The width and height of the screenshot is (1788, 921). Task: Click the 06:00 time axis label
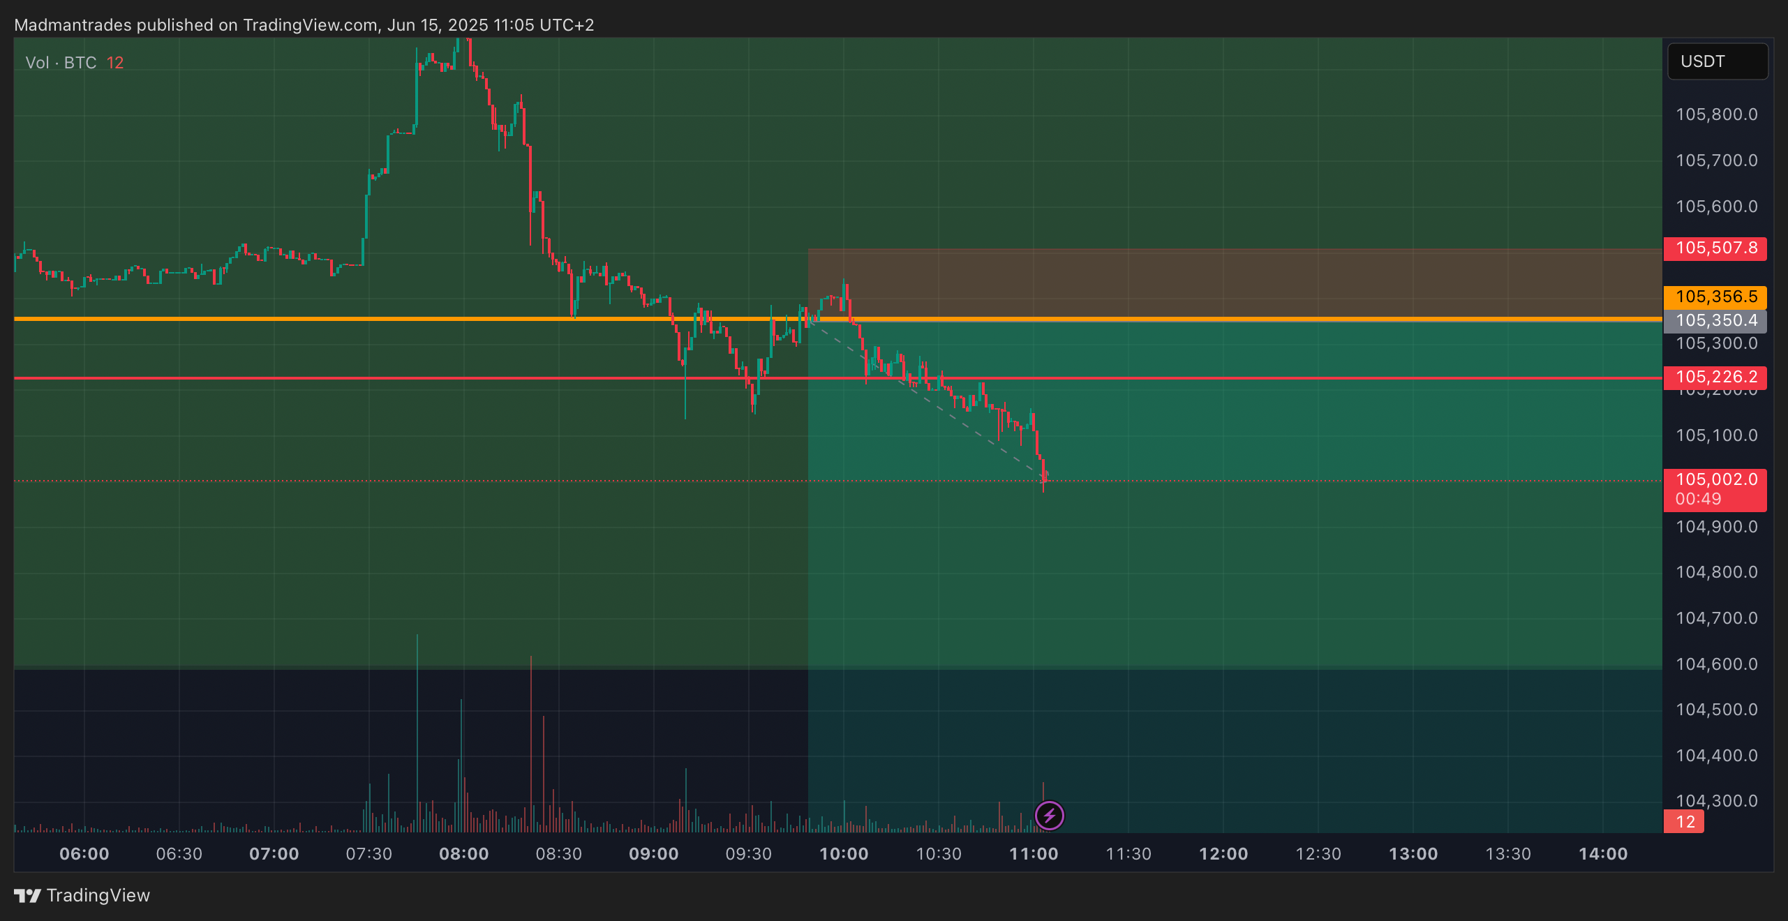pos(84,854)
